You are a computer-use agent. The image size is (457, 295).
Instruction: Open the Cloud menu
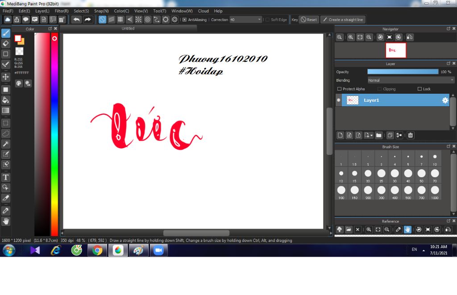click(203, 11)
